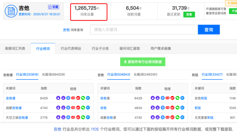The width and height of the screenshot is (237, 134).
Task: Click index value 1146 for 吉他和弦
Action: point(232,98)
